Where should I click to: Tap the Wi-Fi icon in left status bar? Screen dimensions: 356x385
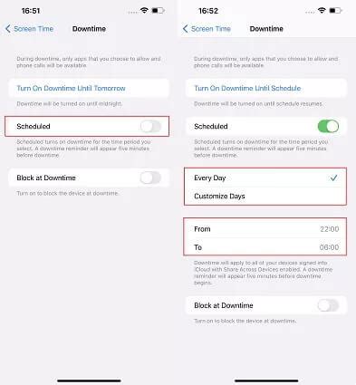click(x=144, y=11)
